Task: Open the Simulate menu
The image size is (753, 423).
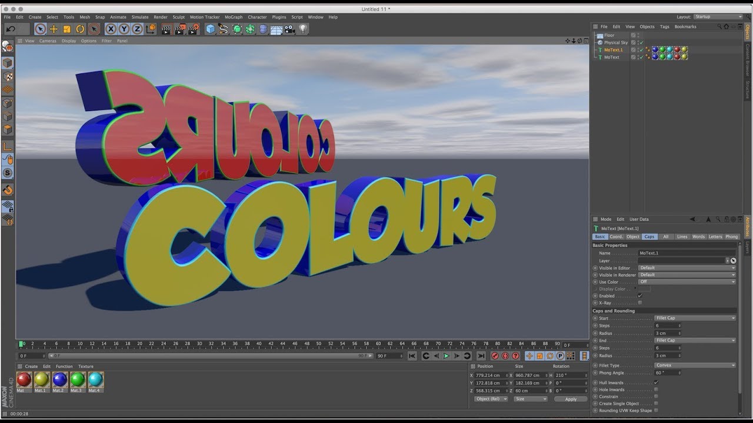Action: [x=140, y=17]
